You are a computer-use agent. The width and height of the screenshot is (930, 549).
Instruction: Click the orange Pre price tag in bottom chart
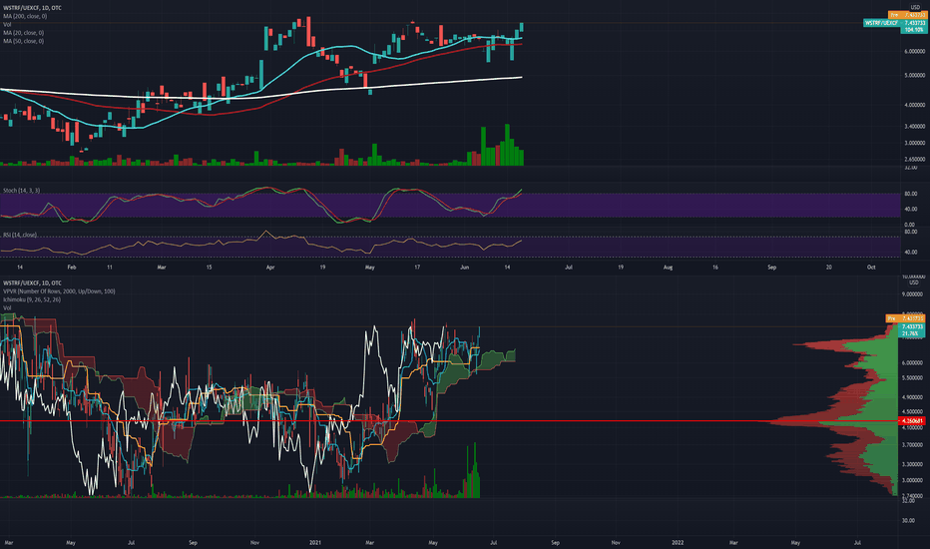point(906,318)
